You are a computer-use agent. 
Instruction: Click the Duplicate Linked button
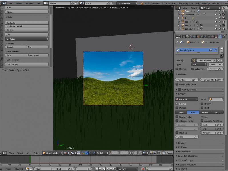point(27,26)
